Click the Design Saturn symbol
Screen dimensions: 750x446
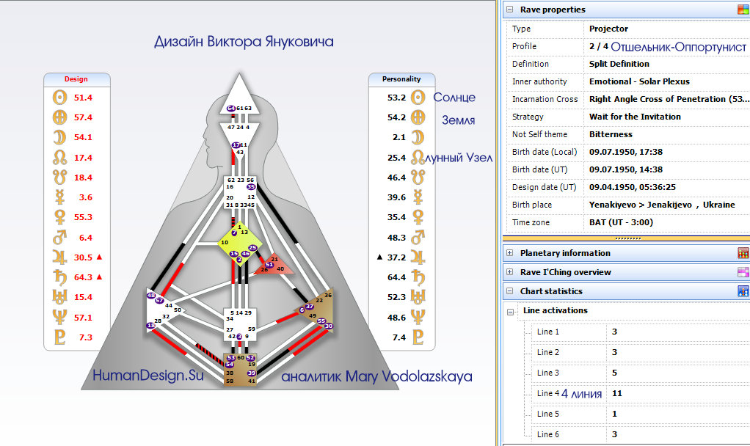[x=59, y=277]
